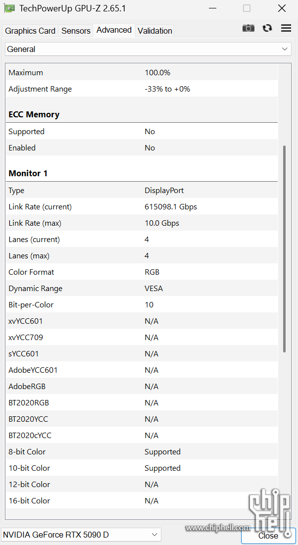Open the NVIDIA GeForce RTX 5090 D dropdown
Image resolution: width=298 pixels, height=545 pixels.
(81, 534)
